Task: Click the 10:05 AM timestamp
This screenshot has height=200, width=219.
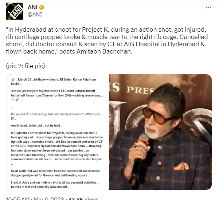Action: 17,198
